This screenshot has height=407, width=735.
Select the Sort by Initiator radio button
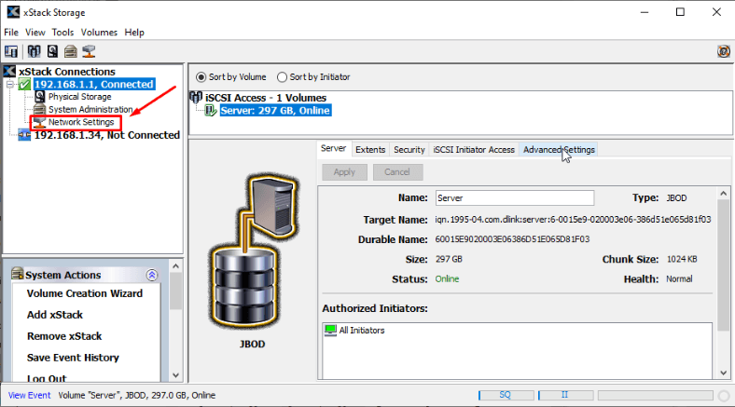pyautogui.click(x=282, y=77)
